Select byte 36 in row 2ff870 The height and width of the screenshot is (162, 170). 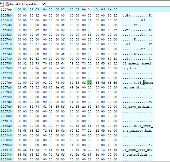[x=25, y=150]
